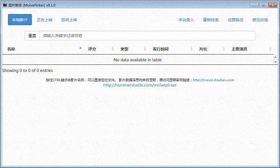The height and width of the screenshot is (168, 280).
Task: Open 意见反馈 feedback link
Action: (260, 20)
